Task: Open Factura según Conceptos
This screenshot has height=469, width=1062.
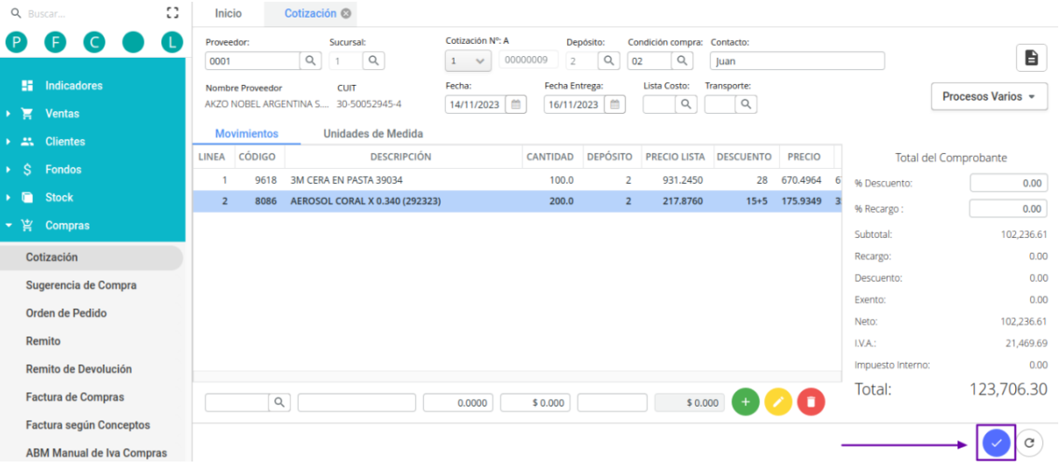Action: [88, 425]
